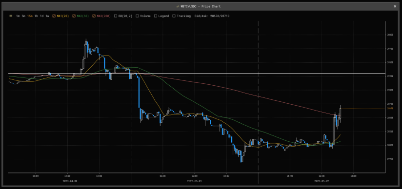
Task: Enable the Tracking checkbox
Action: [174, 16]
